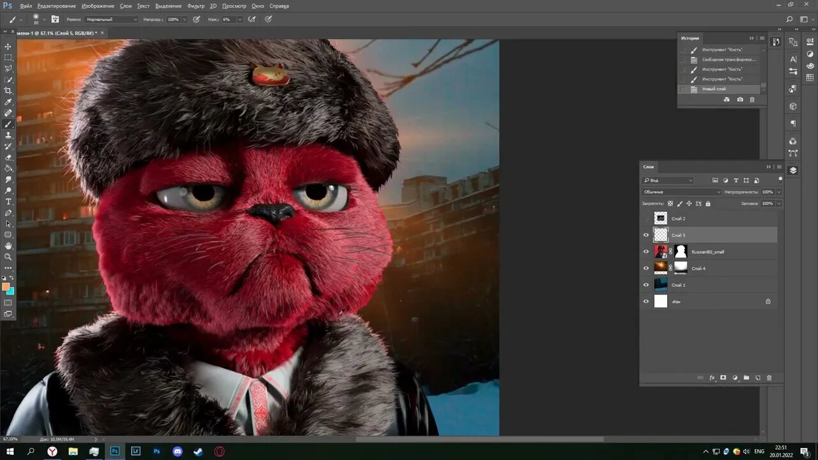This screenshot has height=460, width=818.
Task: Select Новый слой history state
Action: [x=719, y=89]
